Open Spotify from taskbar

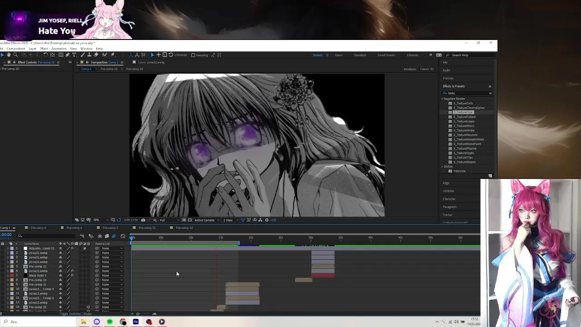(109, 322)
